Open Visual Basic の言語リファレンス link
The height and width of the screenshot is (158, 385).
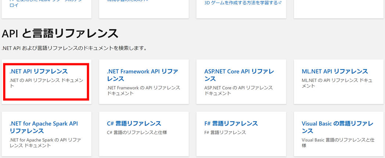tap(338, 127)
